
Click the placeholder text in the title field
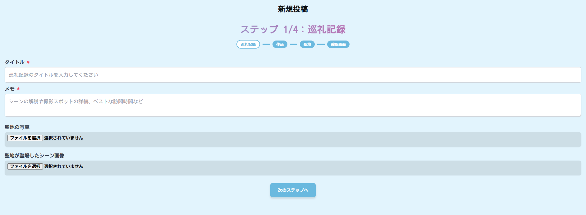point(53,75)
